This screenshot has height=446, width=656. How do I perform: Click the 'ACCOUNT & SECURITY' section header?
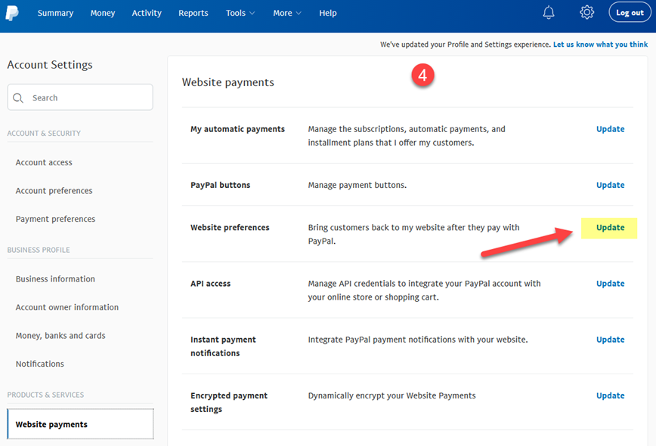point(44,134)
